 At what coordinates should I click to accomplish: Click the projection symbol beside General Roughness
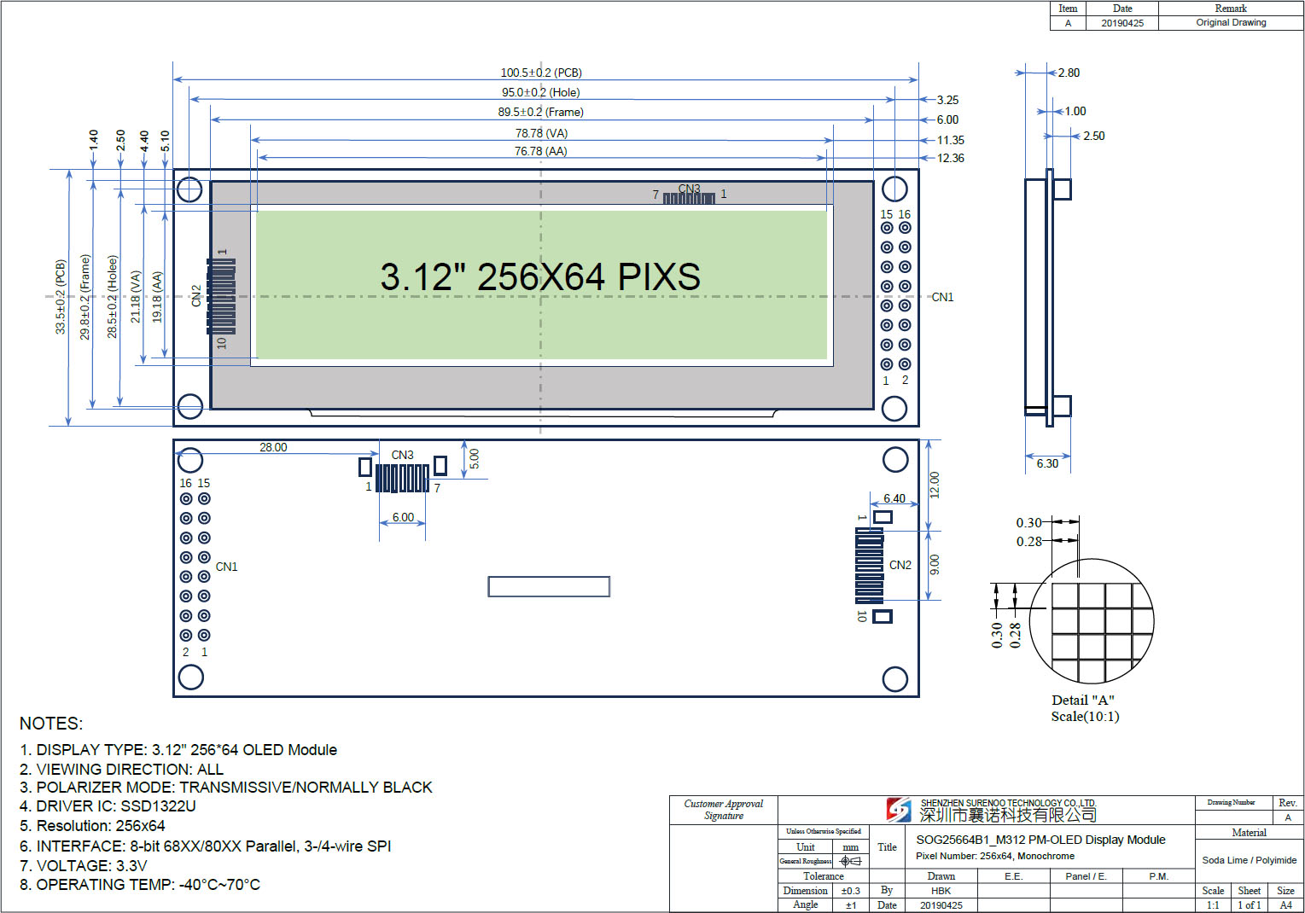tap(850, 861)
